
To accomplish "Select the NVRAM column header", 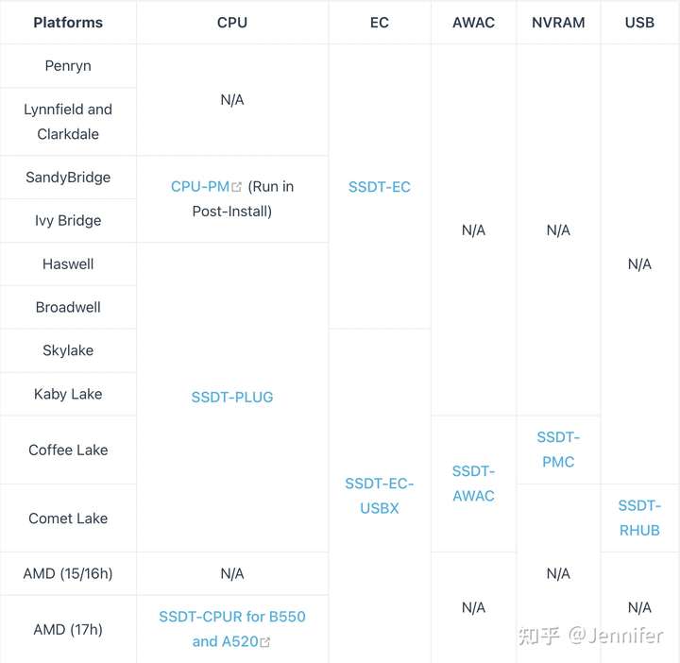I will point(558,22).
